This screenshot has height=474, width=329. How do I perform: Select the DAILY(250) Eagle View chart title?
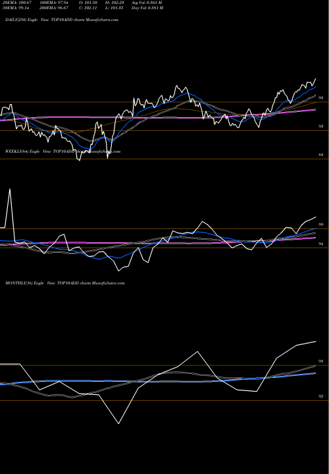coord(62,20)
